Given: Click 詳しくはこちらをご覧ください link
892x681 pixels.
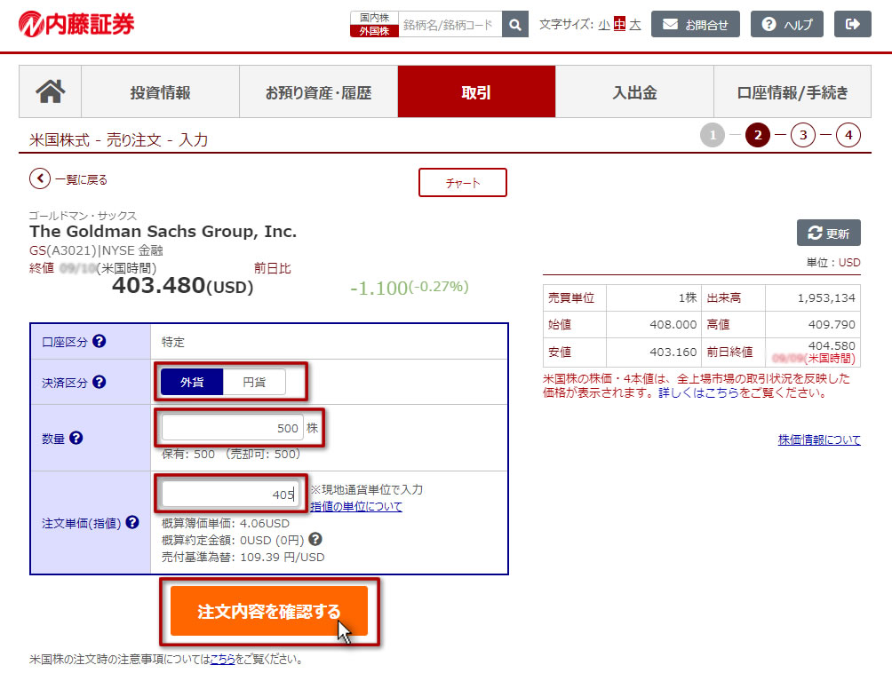Looking at the screenshot, I should (x=742, y=392).
